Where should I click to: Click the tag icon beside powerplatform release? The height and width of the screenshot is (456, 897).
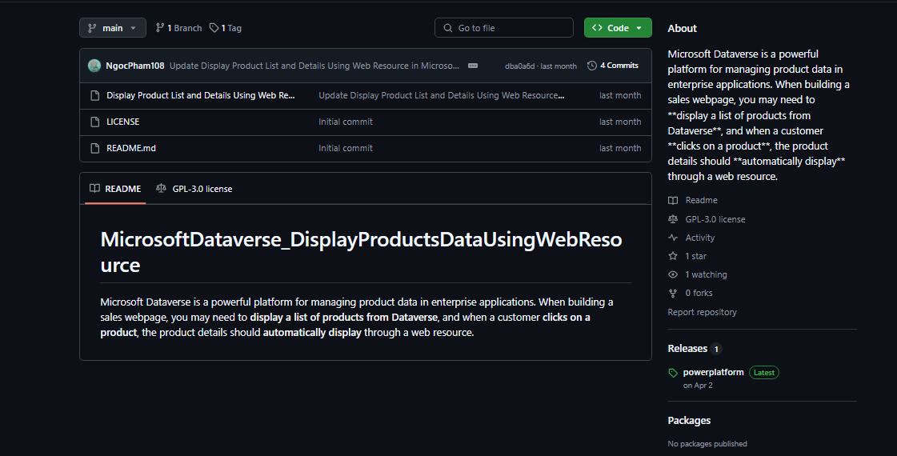[x=673, y=373]
